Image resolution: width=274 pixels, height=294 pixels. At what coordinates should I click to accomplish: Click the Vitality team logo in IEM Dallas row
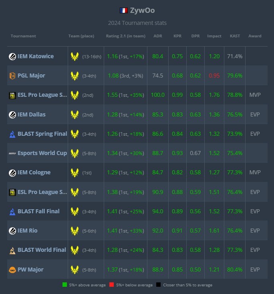coord(75,114)
